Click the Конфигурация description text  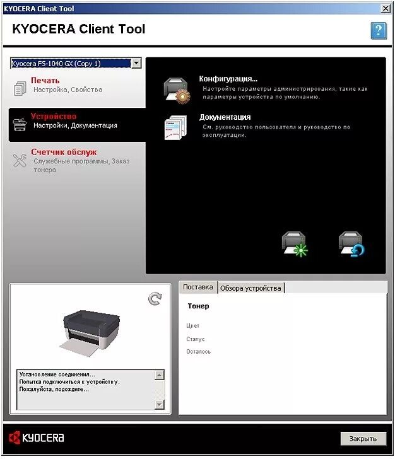[285, 93]
